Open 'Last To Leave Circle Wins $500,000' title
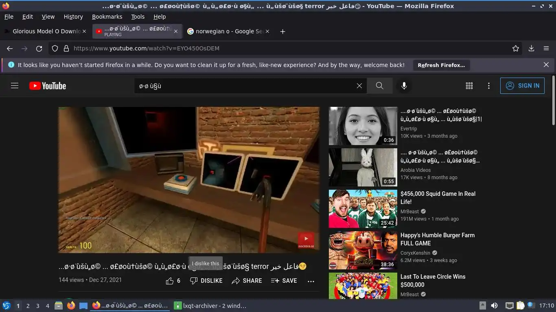The height and width of the screenshot is (312, 556). [x=433, y=281]
